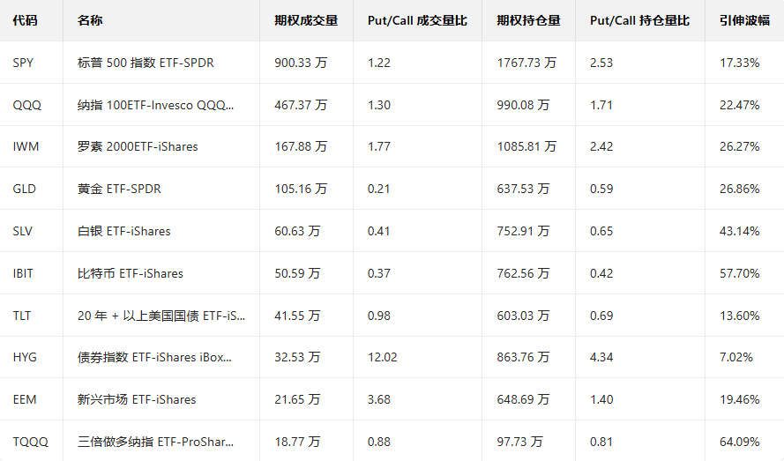Open the QQQ ticker row
The image size is (784, 461).
(x=26, y=105)
